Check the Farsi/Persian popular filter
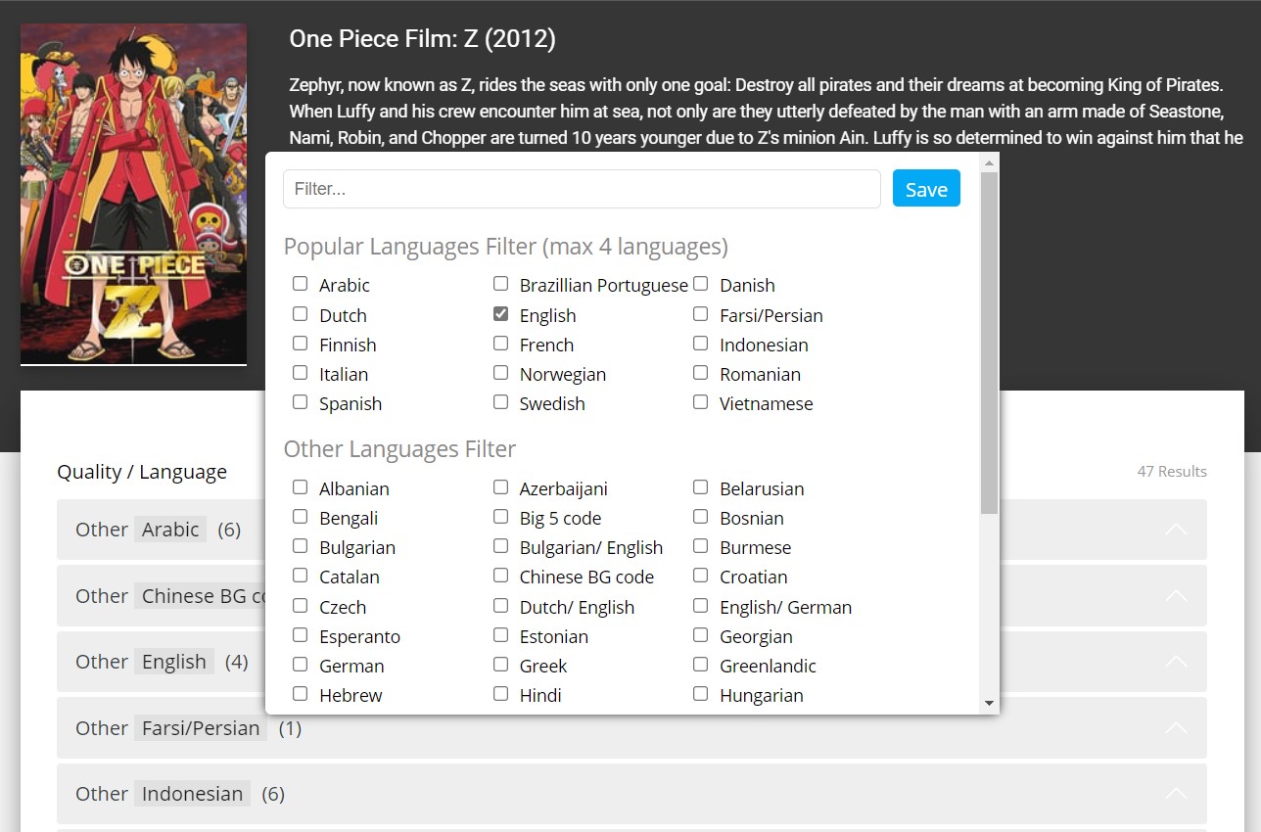The image size is (1261, 832). tap(700, 313)
